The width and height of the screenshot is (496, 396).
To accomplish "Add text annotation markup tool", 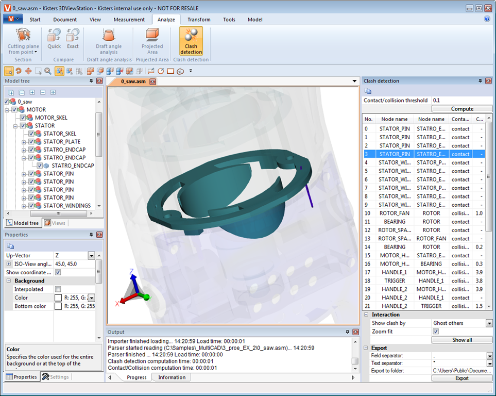I will [x=151, y=71].
